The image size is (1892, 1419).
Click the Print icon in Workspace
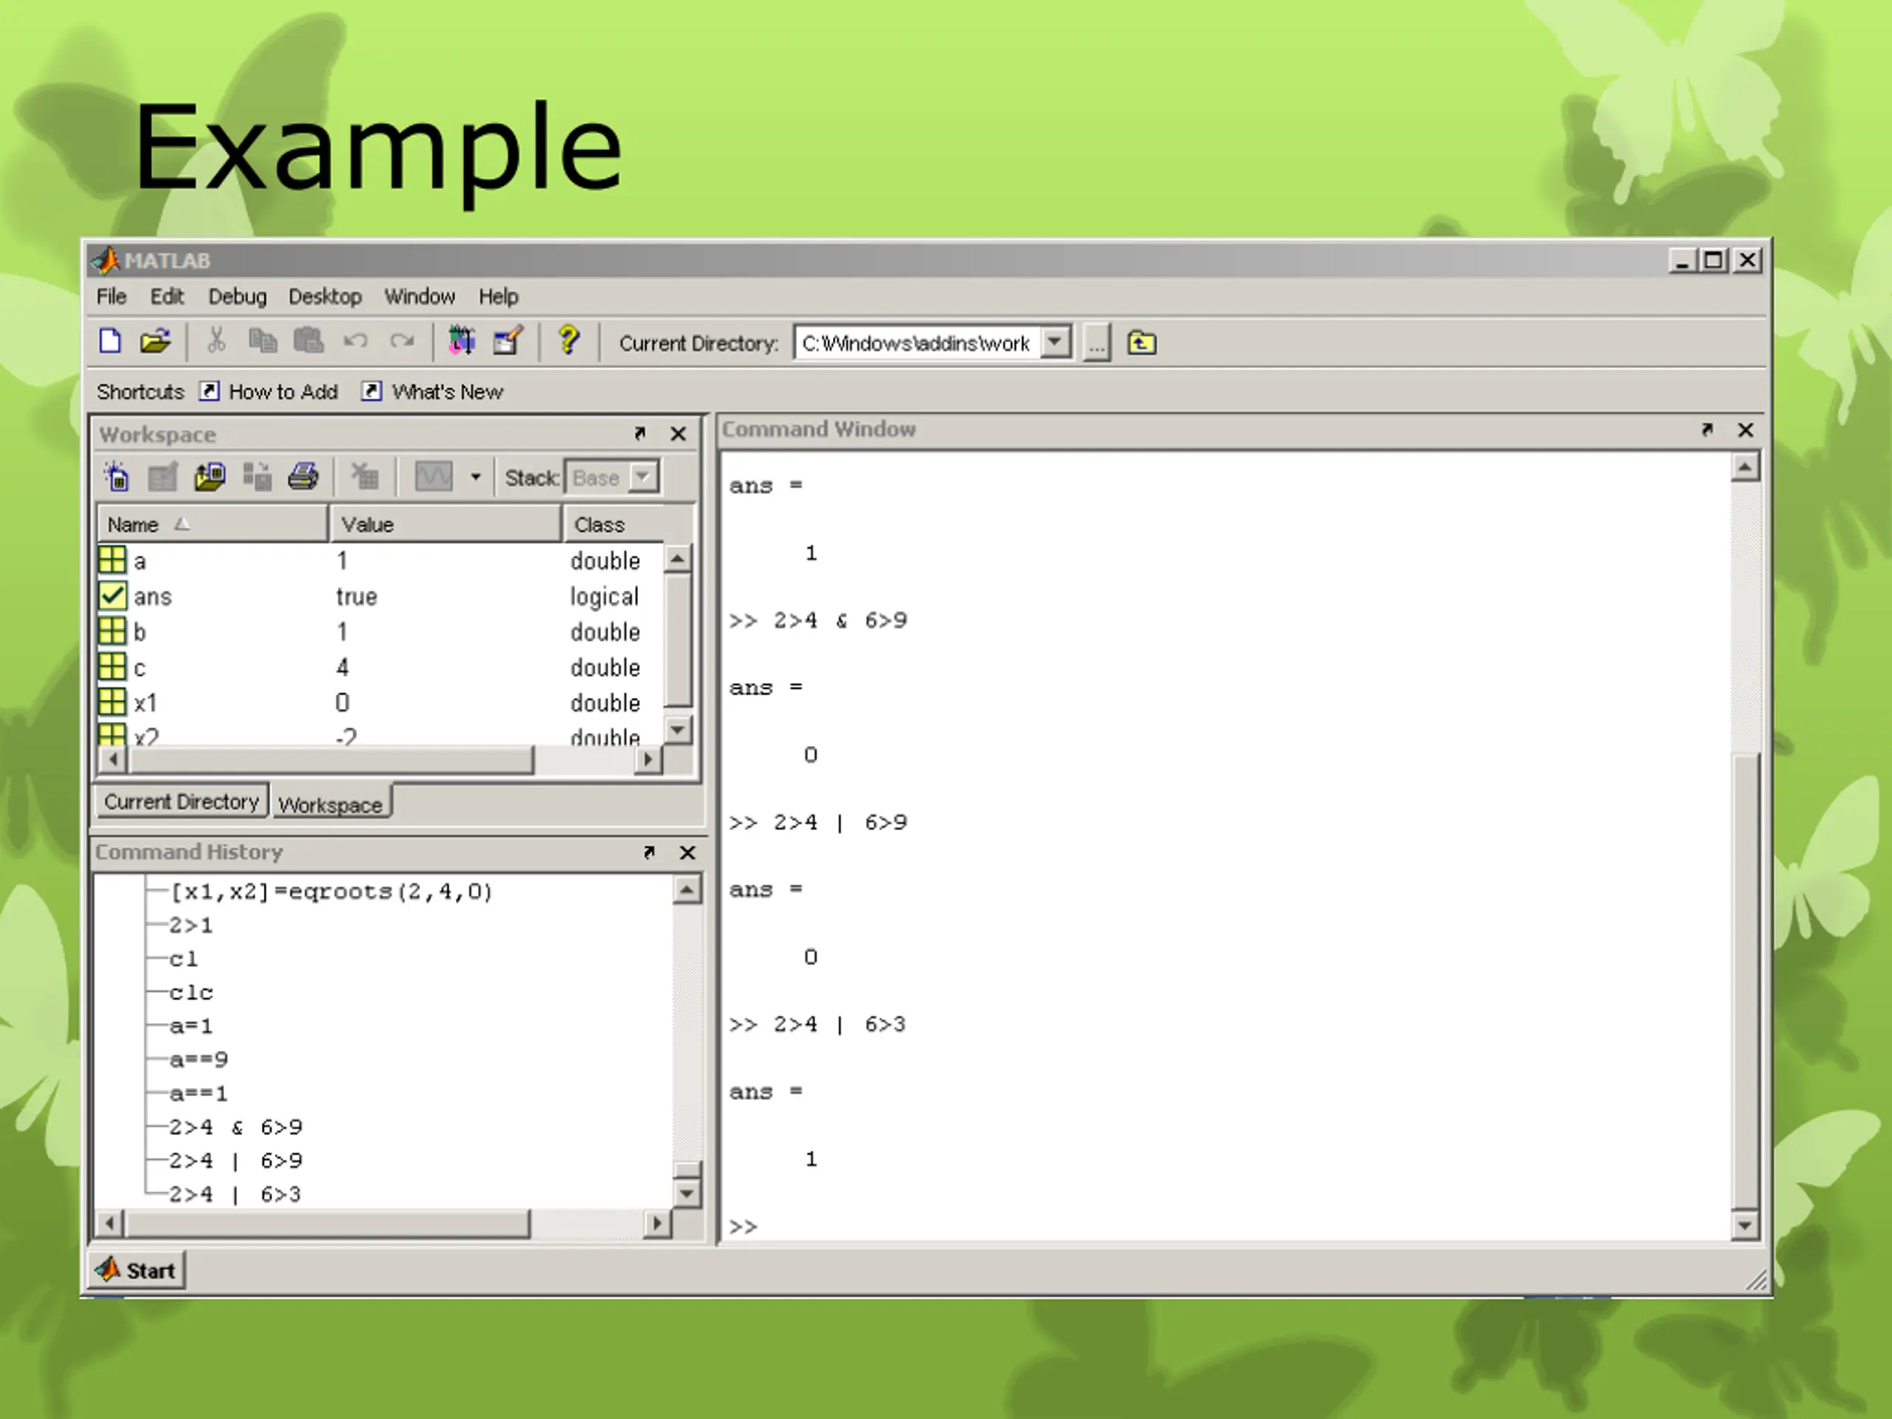(x=303, y=477)
